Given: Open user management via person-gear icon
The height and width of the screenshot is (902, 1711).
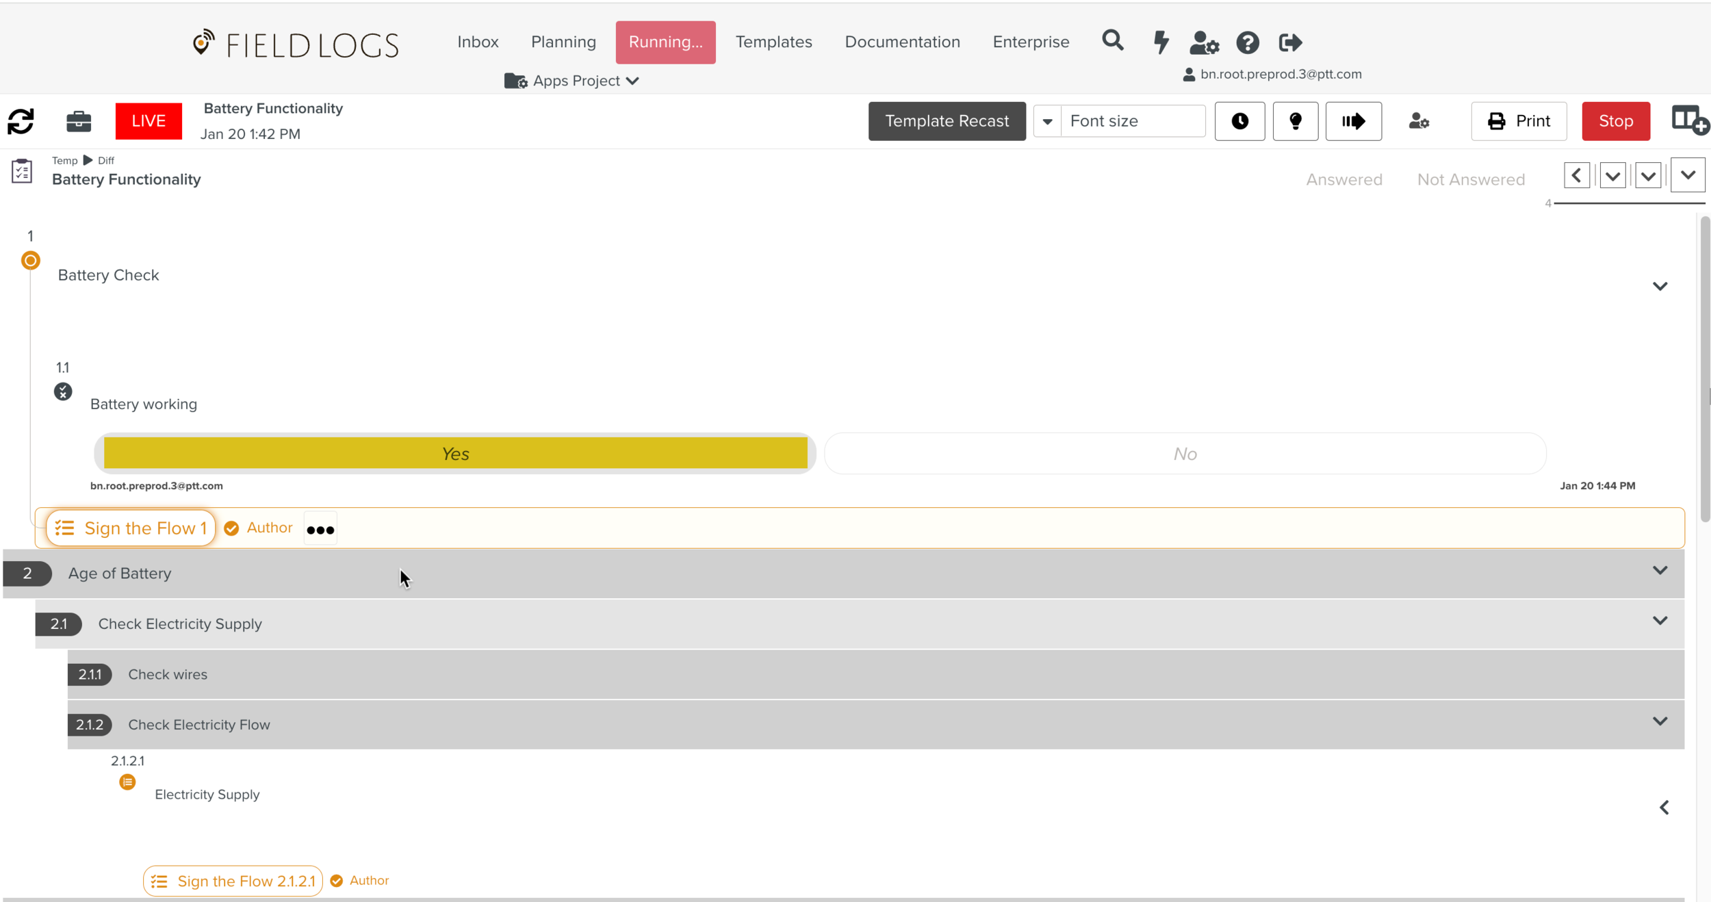Looking at the screenshot, I should [1204, 42].
